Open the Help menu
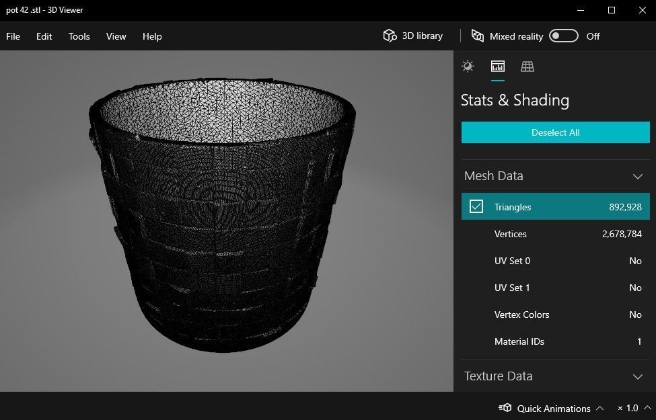656x420 pixels. [x=152, y=36]
